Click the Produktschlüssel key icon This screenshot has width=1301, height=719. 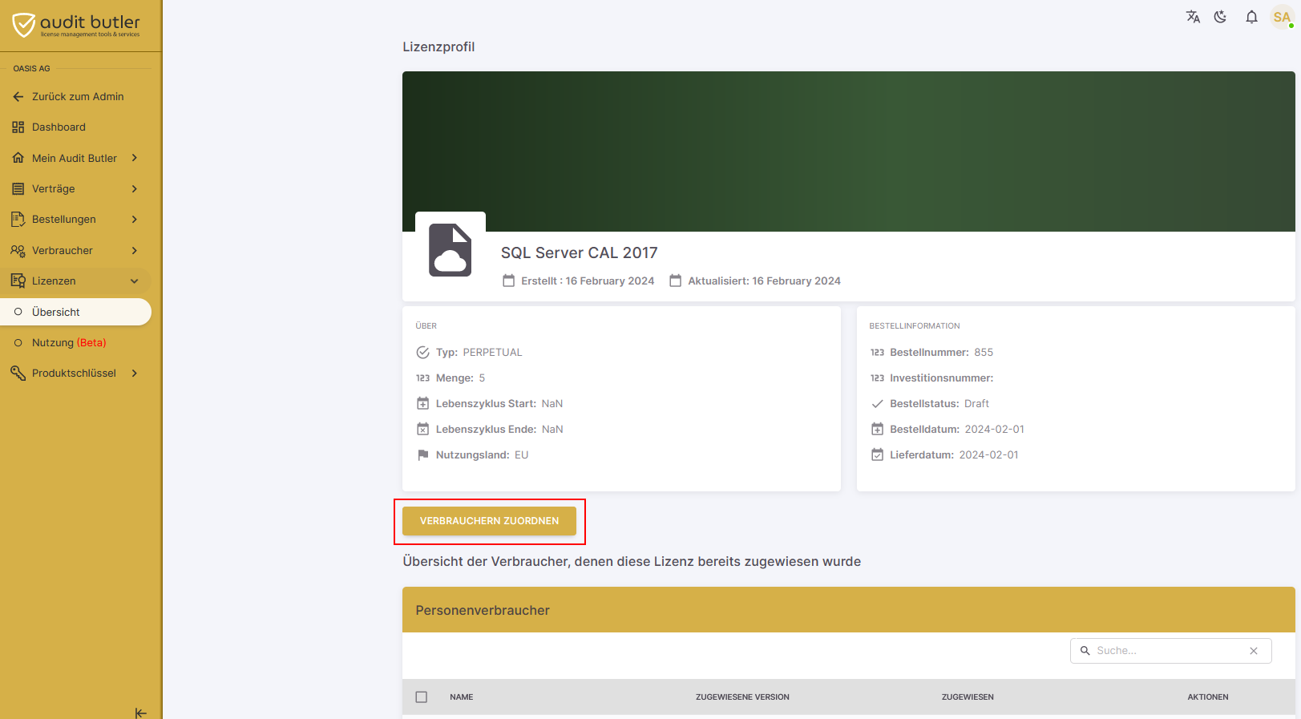tap(18, 374)
